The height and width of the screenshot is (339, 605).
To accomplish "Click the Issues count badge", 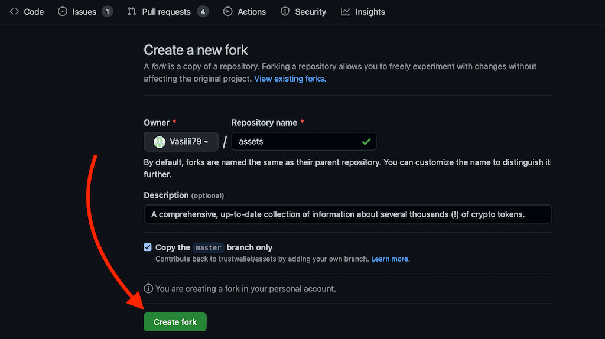I will coord(108,12).
